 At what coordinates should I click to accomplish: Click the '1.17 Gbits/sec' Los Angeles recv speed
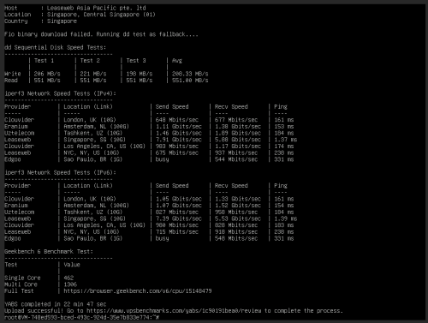point(238,147)
